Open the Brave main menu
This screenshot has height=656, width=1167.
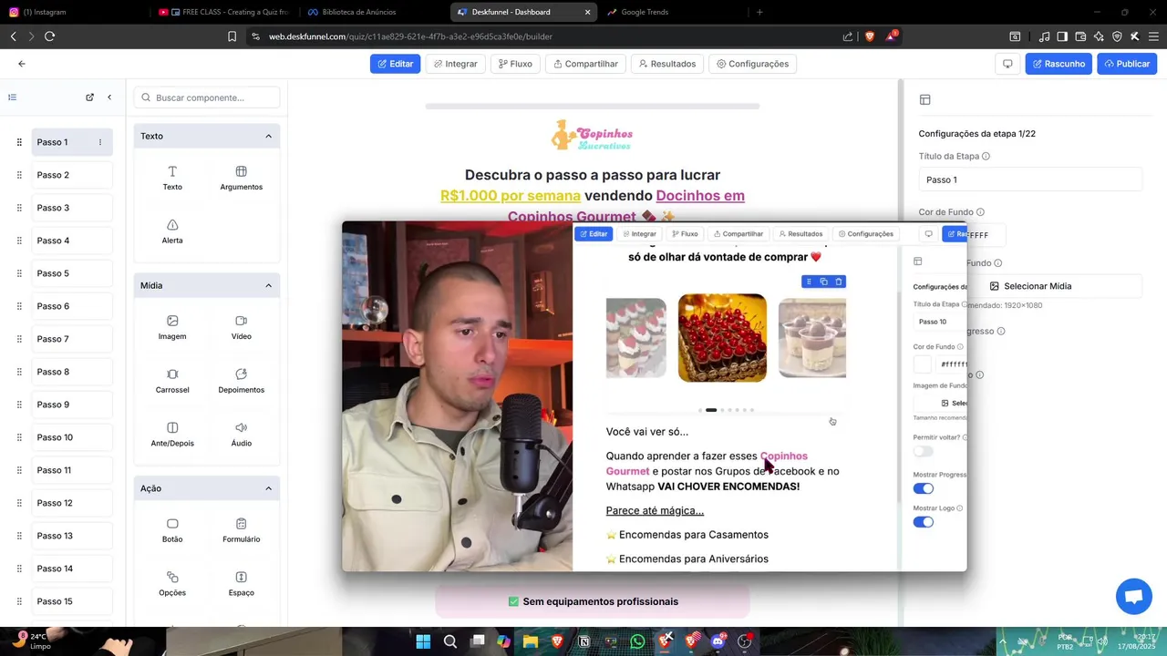click(1152, 36)
